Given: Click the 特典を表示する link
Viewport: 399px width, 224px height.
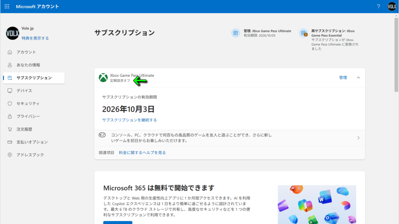Looking at the screenshot, I should point(35,38).
